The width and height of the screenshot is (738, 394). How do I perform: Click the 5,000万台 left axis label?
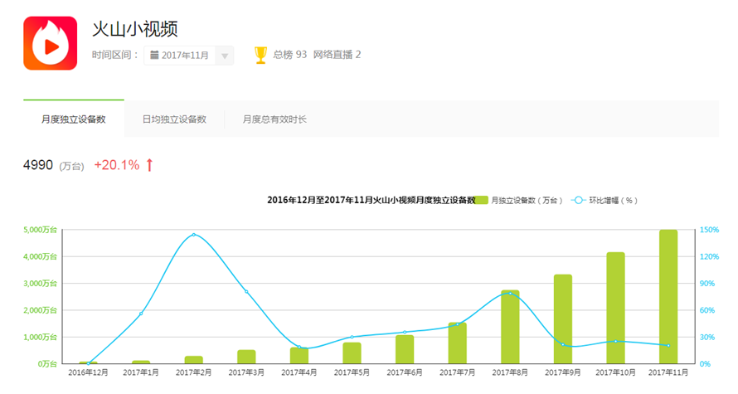tap(40, 230)
